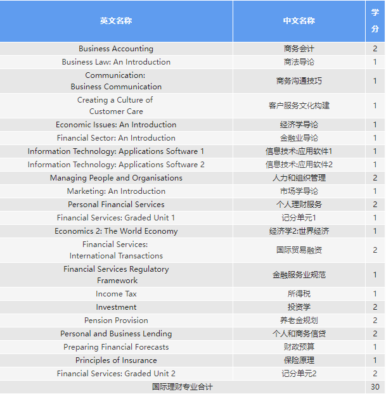This screenshot has height=394, width=386.
Task: Select the 客户服务文化构建 cell
Action: (299, 106)
